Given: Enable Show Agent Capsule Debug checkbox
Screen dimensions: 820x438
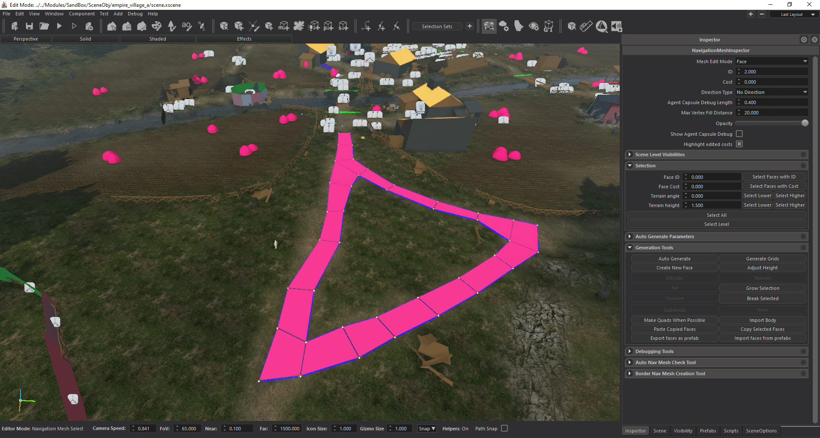Looking at the screenshot, I should tap(739, 134).
